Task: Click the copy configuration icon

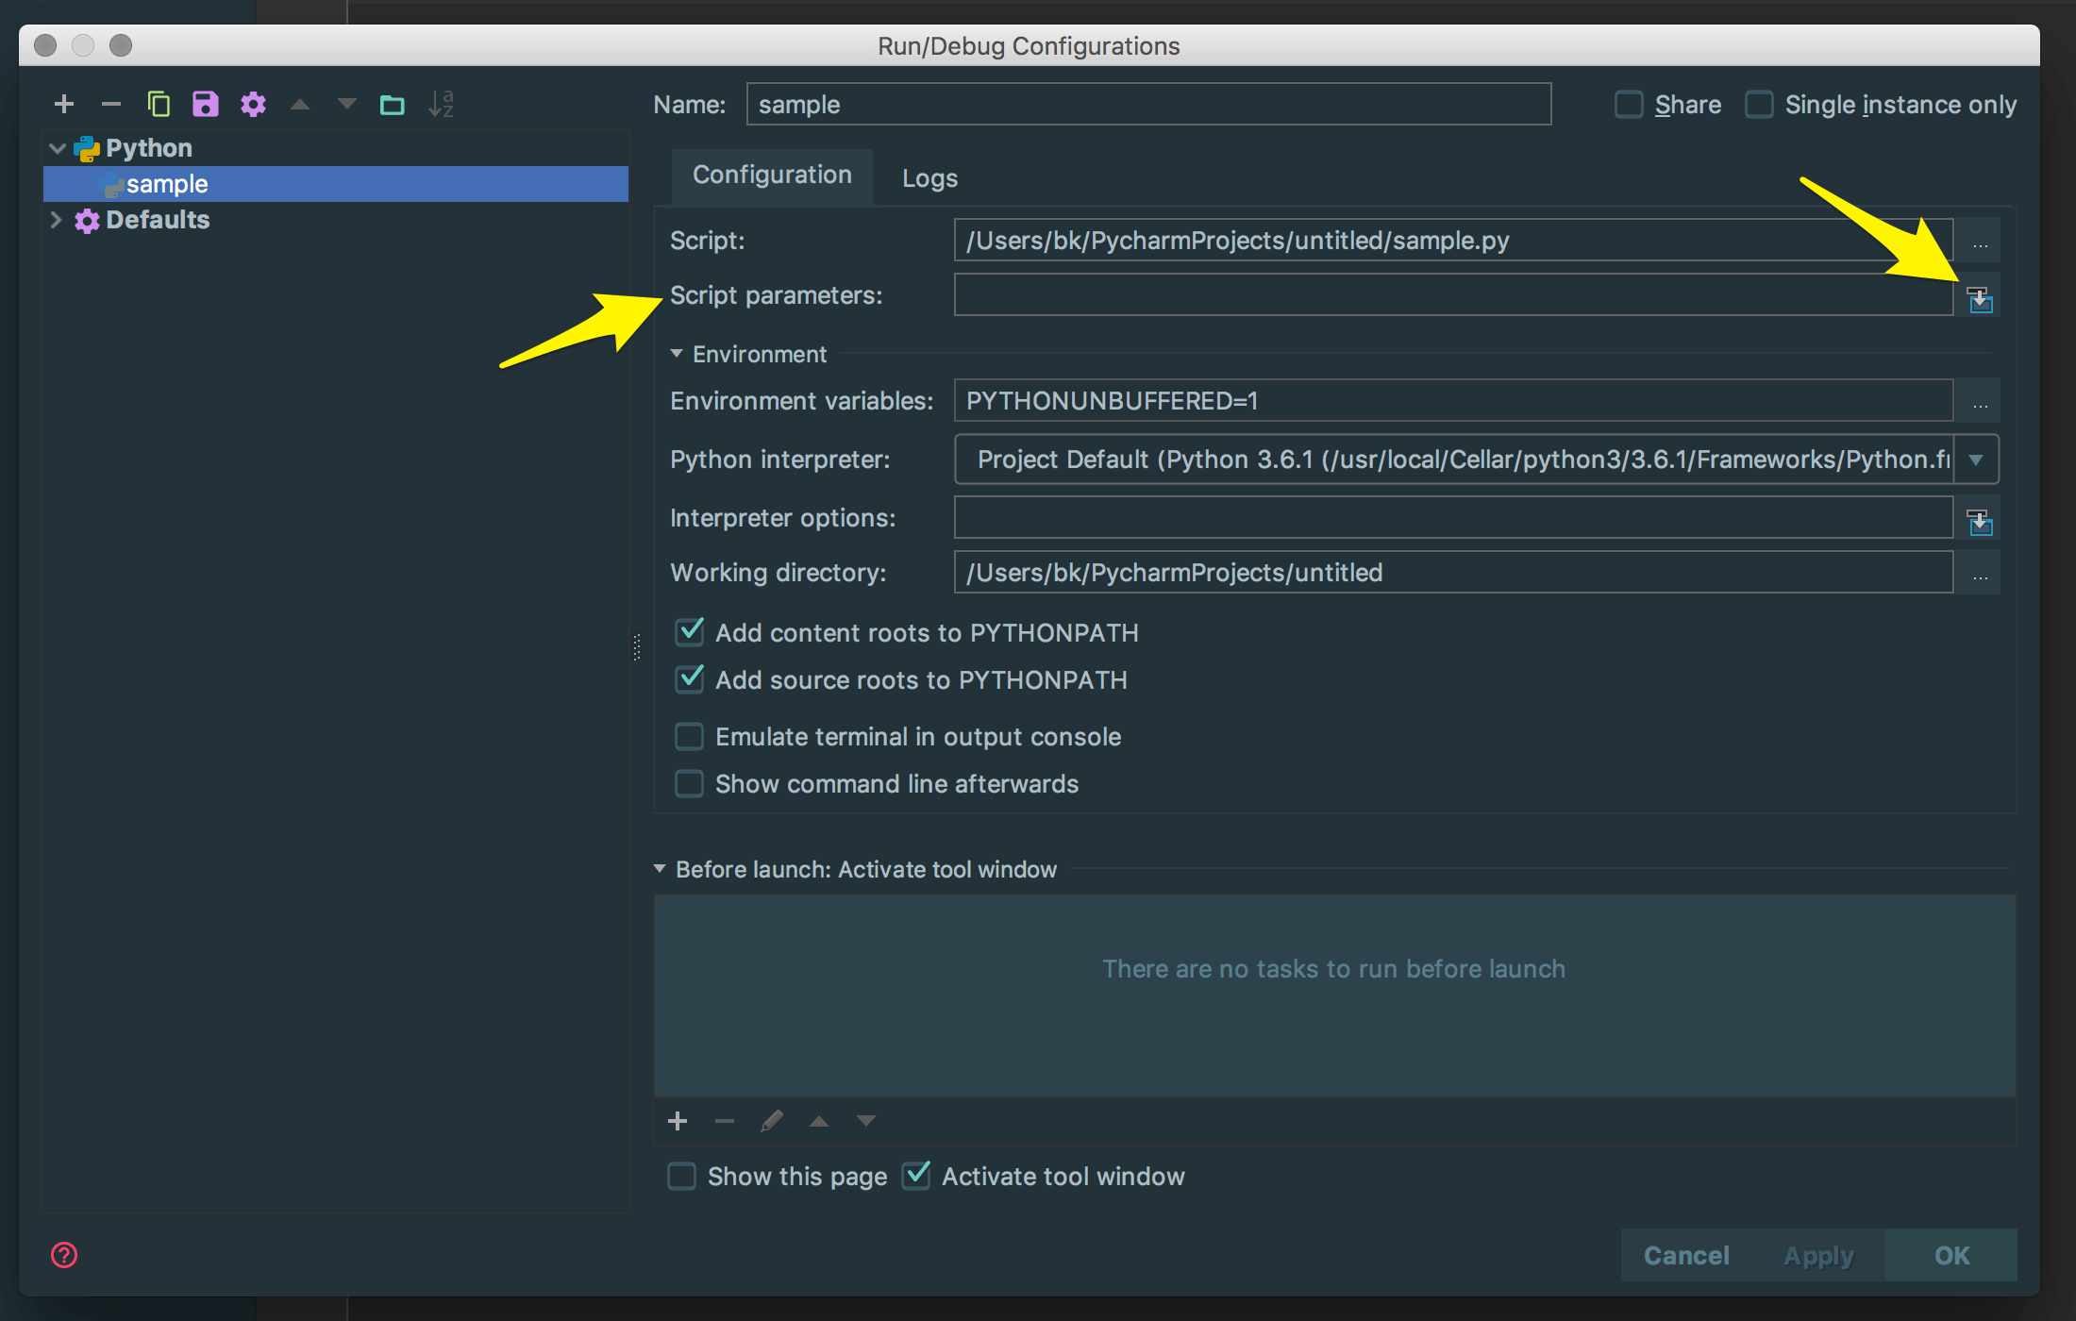Action: tap(159, 104)
